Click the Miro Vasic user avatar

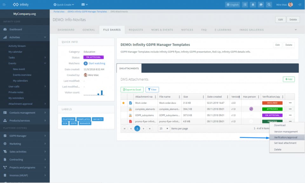(x=290, y=4)
